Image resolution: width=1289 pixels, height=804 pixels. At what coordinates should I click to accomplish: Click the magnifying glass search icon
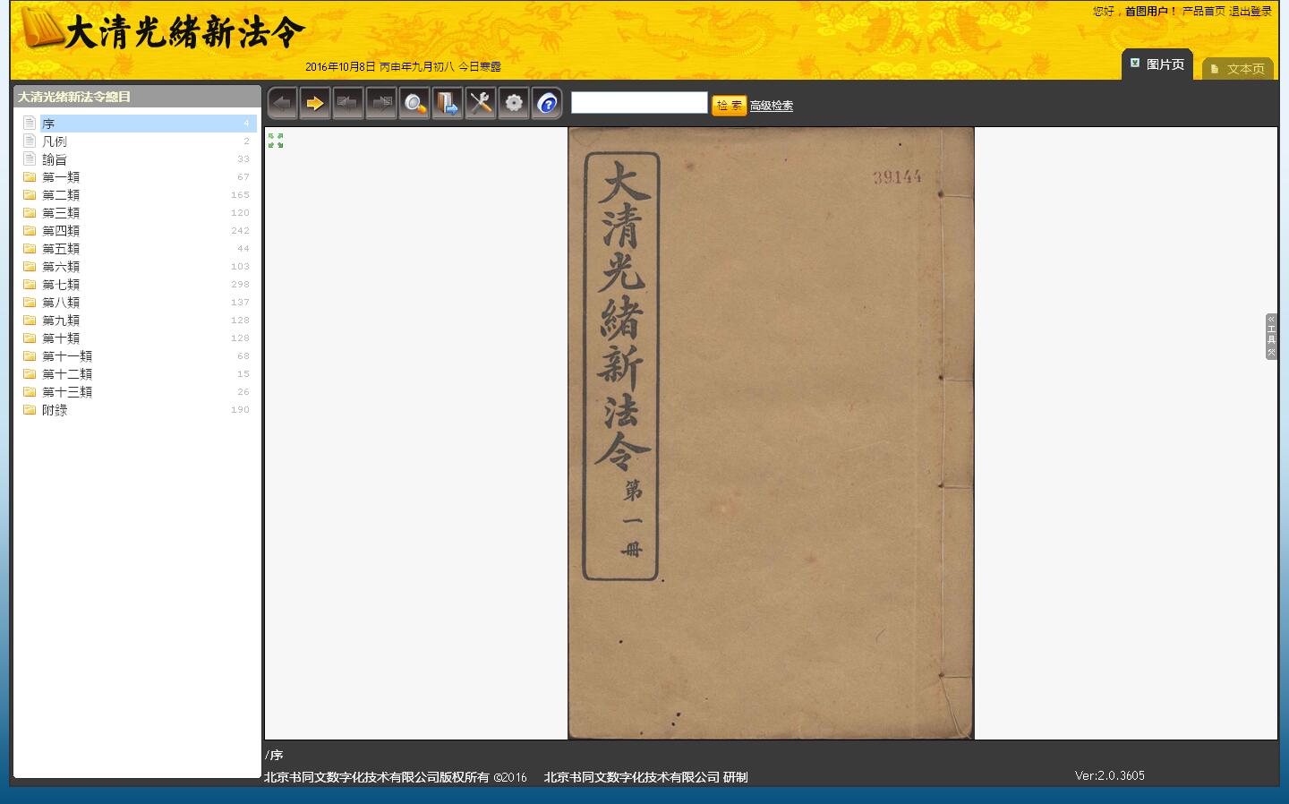pos(414,104)
